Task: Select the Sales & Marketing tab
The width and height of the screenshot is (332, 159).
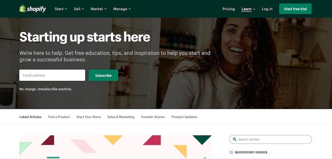Action: (x=121, y=117)
